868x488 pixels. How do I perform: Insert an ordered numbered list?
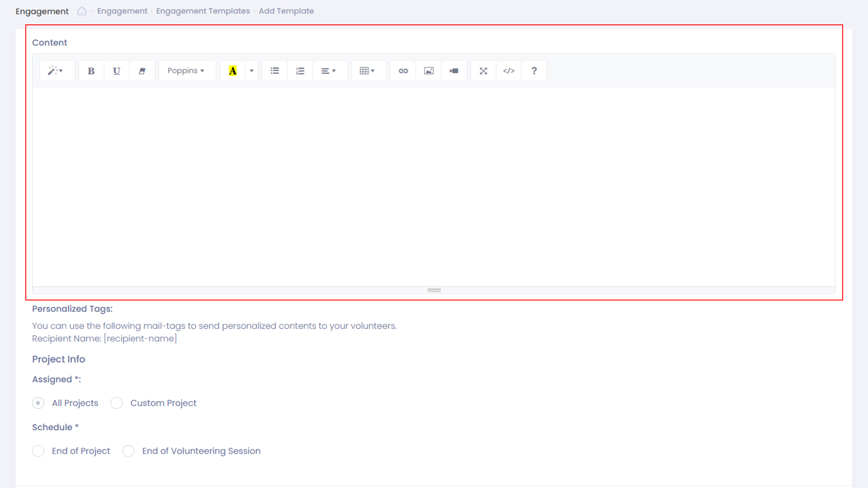point(300,71)
